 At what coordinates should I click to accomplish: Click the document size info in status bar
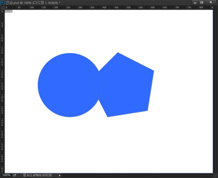pos(37,175)
